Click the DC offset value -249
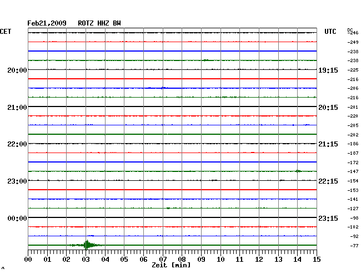Screen dimensions: 361x274 tap(353, 42)
